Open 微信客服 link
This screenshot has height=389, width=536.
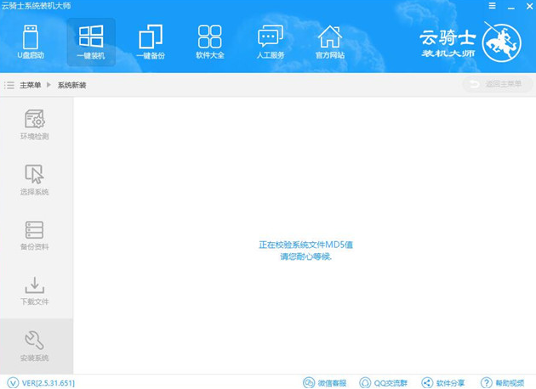[x=325, y=383]
